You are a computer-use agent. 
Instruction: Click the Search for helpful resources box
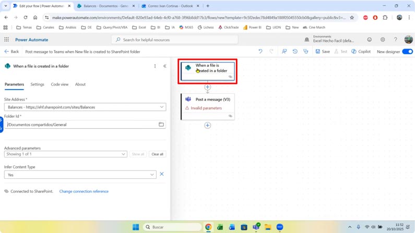coord(175,40)
